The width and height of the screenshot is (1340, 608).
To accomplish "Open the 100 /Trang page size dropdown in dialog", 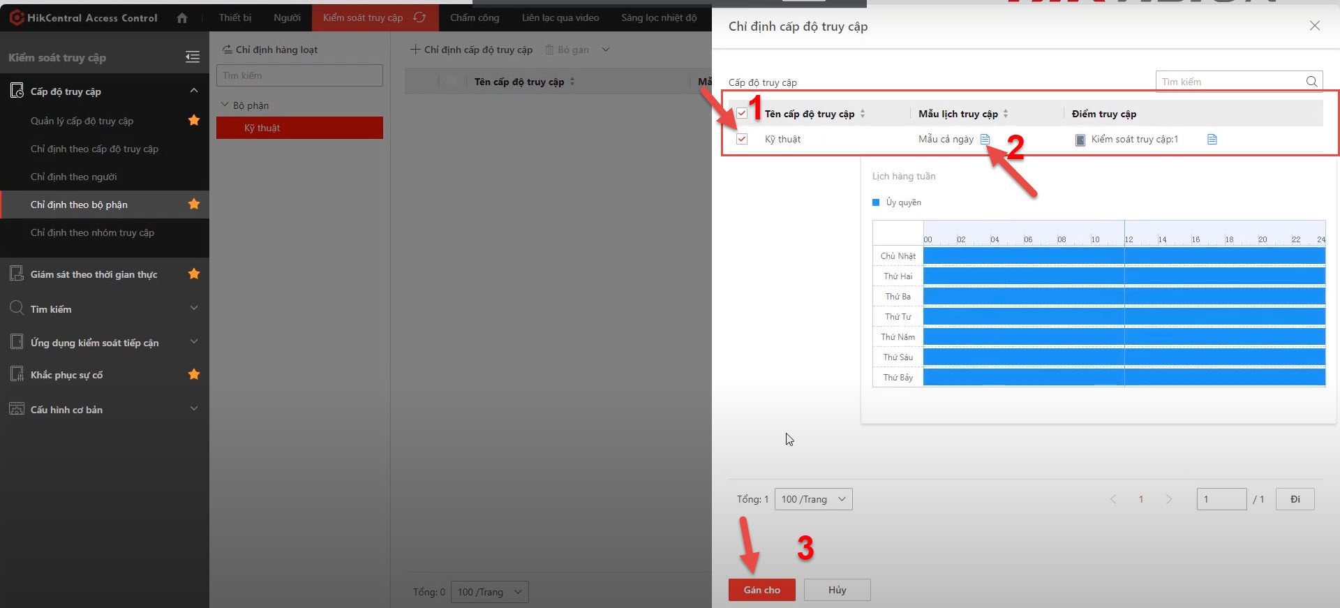I will 813,499.
